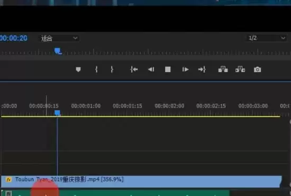Select the Toubun Tyan mp4 clip
Screen dimensions: 291x196
pos(141,181)
